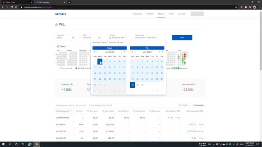The height and width of the screenshot is (147, 262).
Task: Click Unrealised P&L value -21.69k
Action: 188,90
